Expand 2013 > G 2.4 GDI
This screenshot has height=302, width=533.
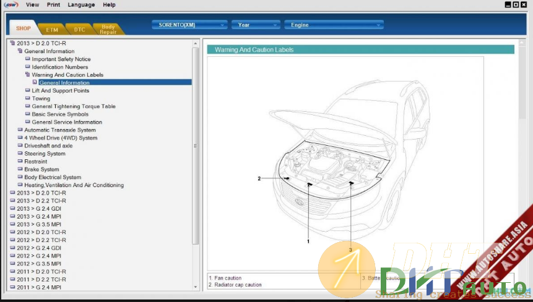tap(39, 209)
